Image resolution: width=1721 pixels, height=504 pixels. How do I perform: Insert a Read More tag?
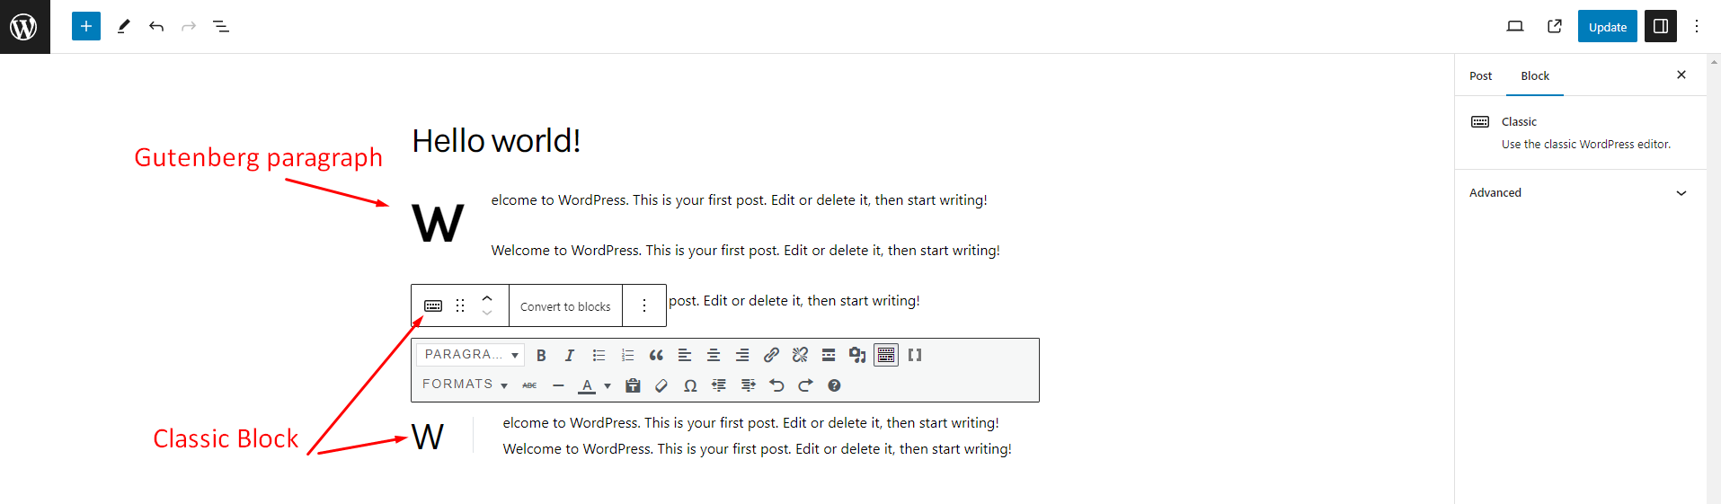pyautogui.click(x=829, y=355)
